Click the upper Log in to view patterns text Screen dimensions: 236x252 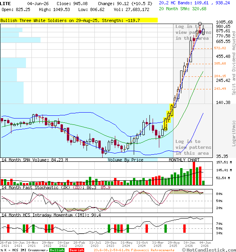pos(193,32)
